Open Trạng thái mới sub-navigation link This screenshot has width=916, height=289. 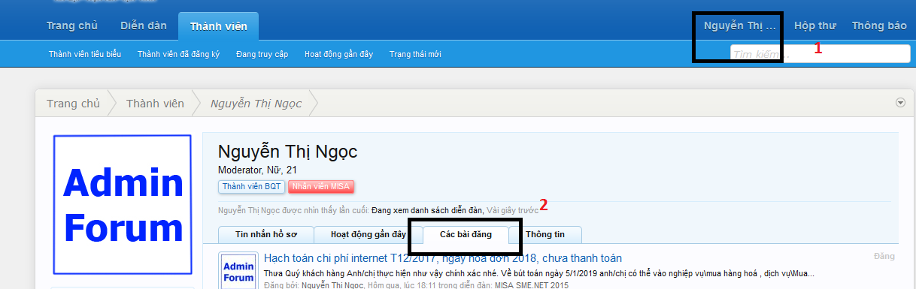tap(415, 54)
